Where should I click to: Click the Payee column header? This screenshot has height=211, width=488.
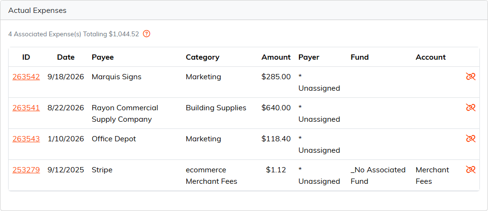pos(103,57)
